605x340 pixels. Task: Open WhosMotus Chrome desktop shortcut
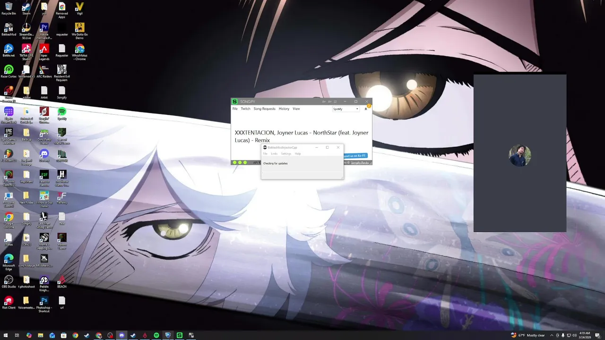[x=79, y=52]
